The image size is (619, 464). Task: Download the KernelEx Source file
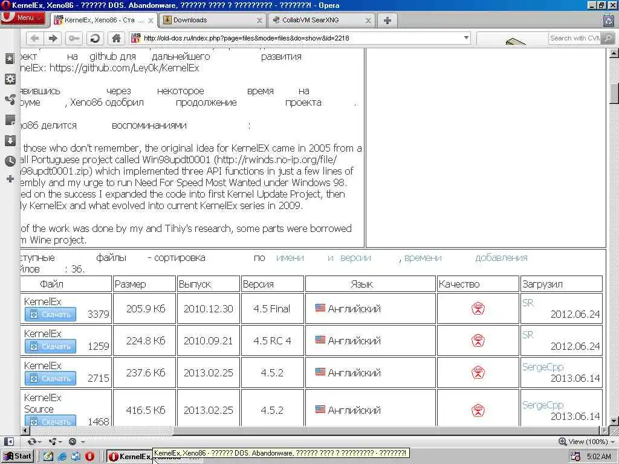coord(51,420)
